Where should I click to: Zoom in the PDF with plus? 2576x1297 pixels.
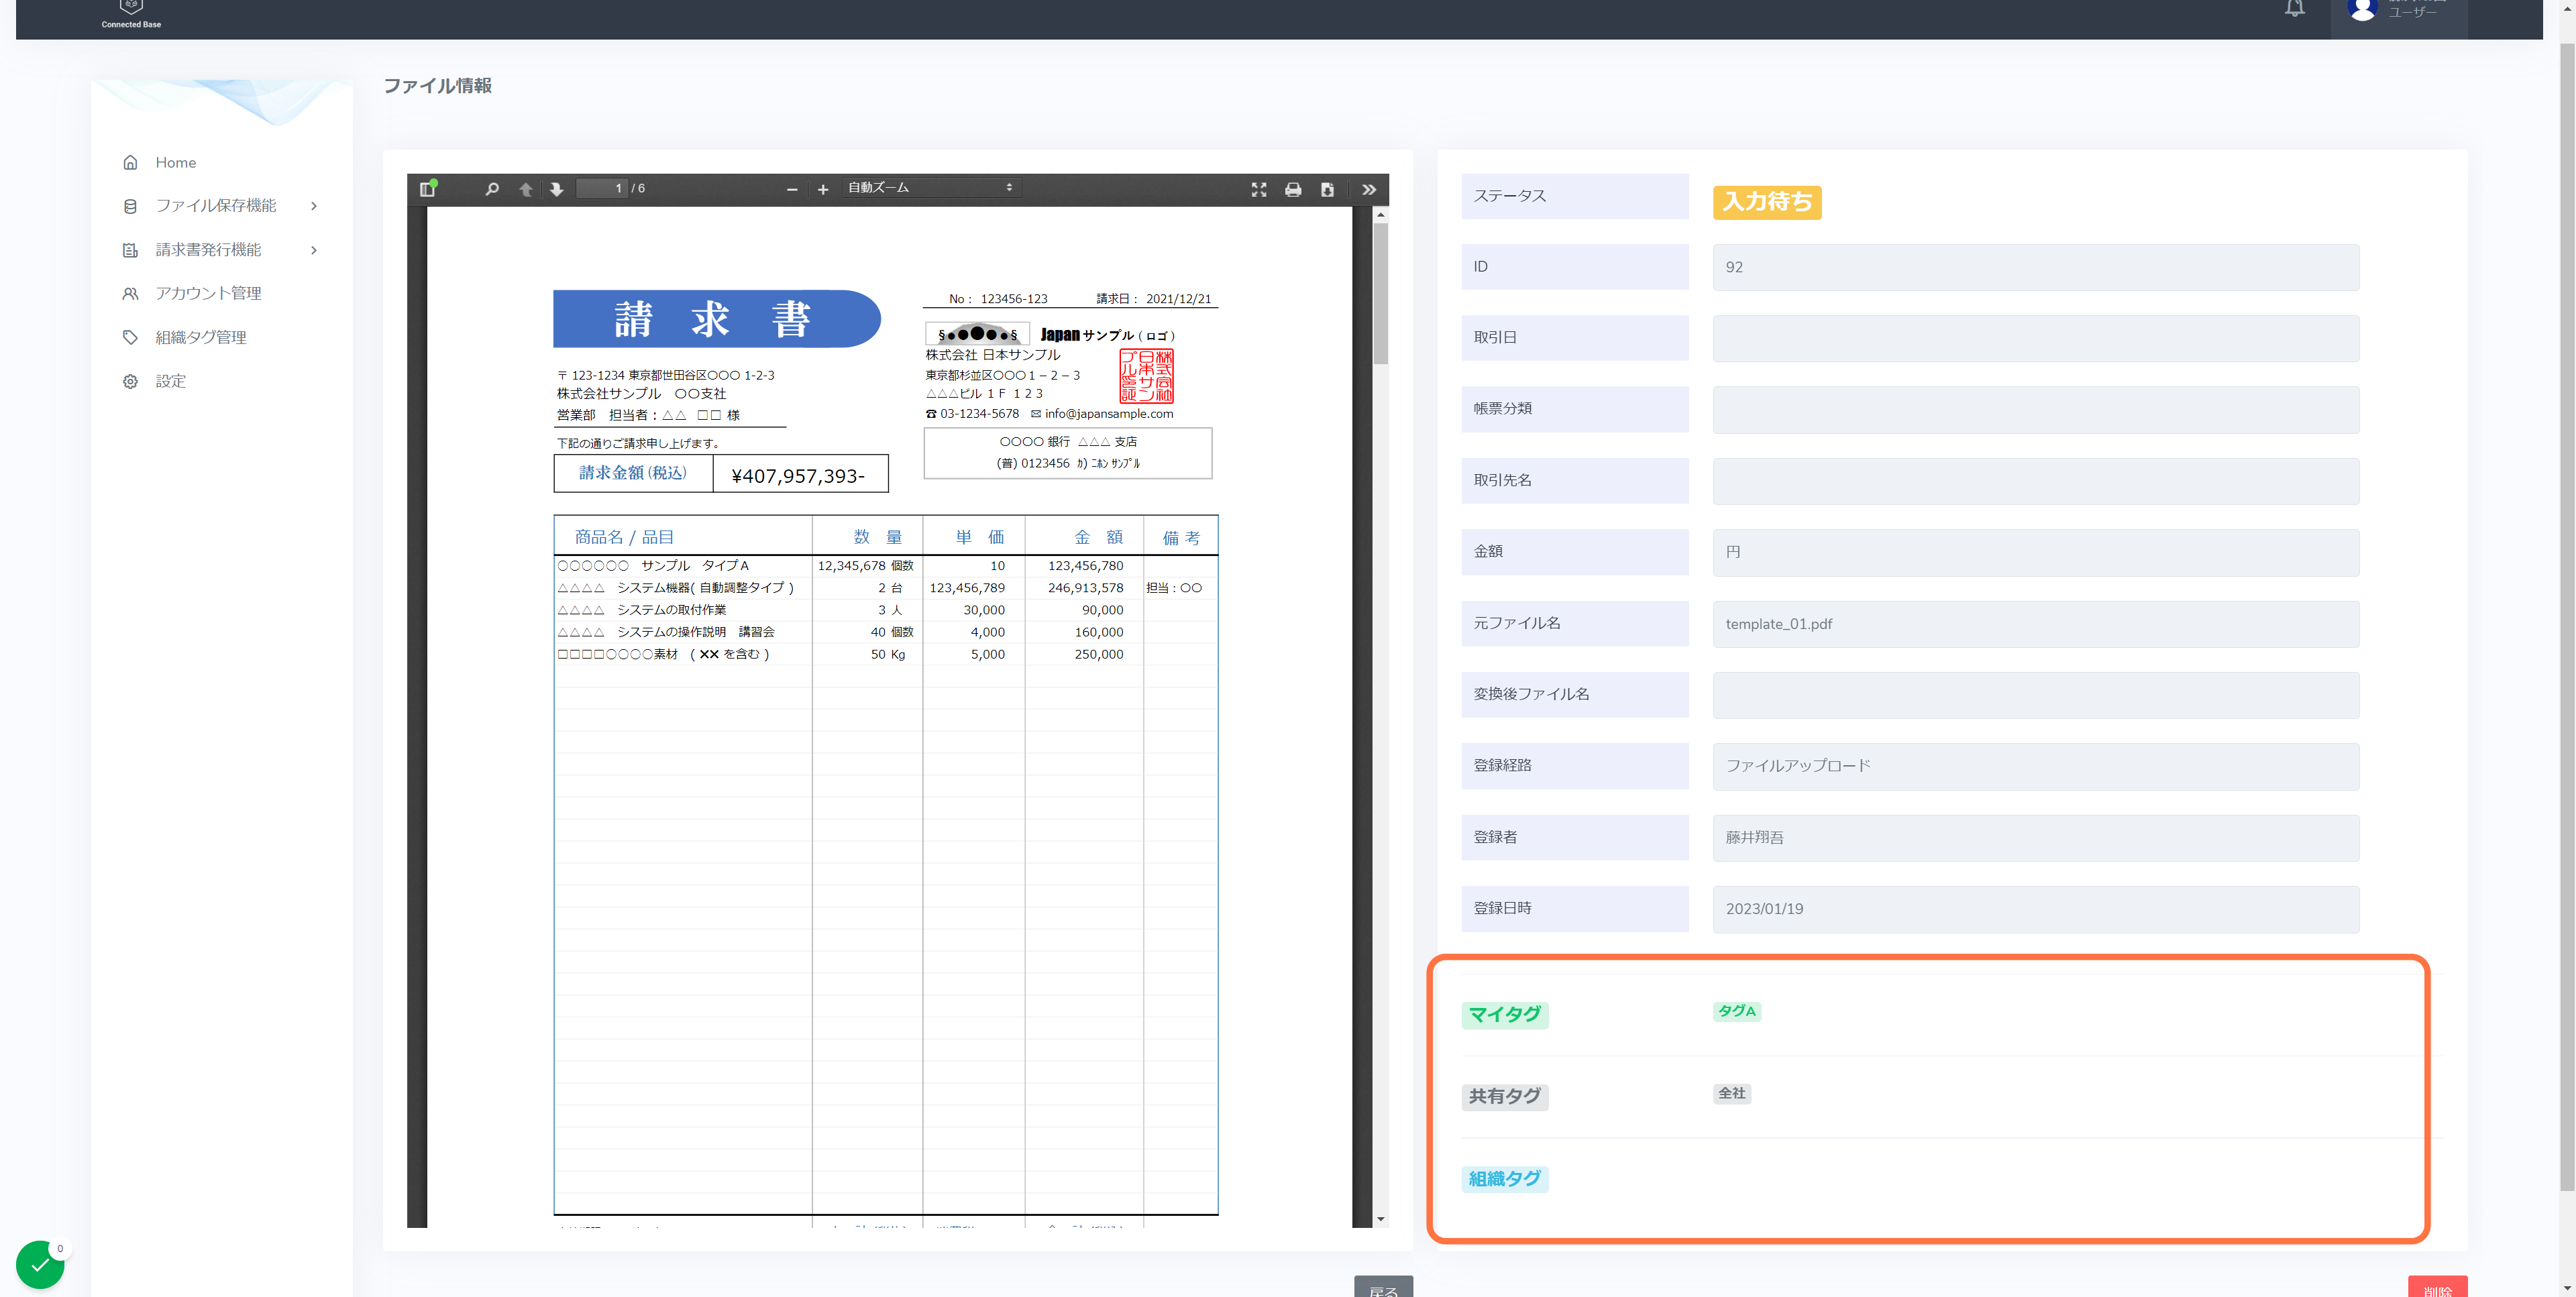[823, 189]
